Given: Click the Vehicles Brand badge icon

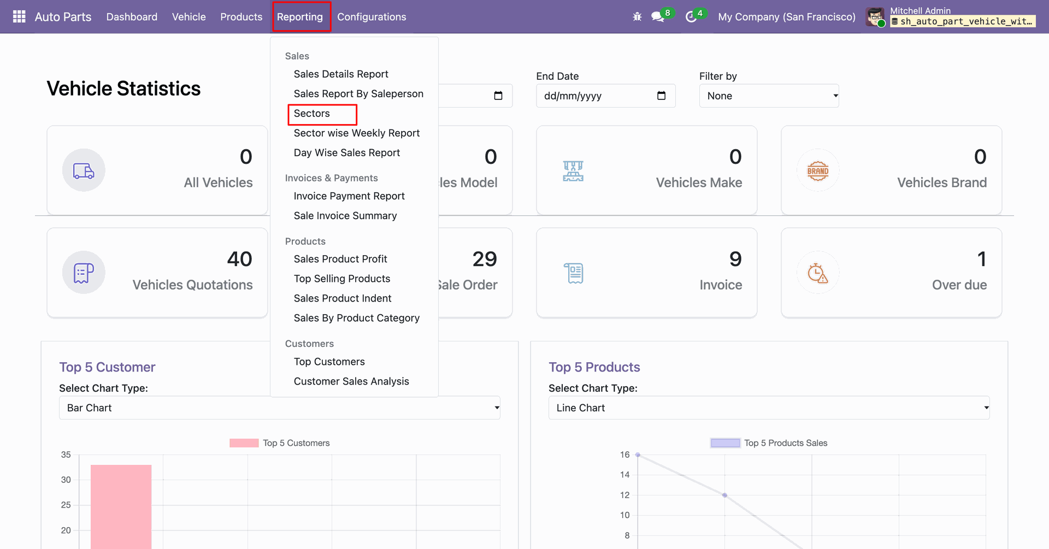Looking at the screenshot, I should coord(818,170).
